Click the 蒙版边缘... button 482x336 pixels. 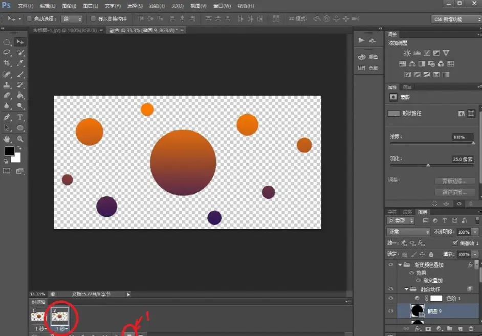coord(454,181)
